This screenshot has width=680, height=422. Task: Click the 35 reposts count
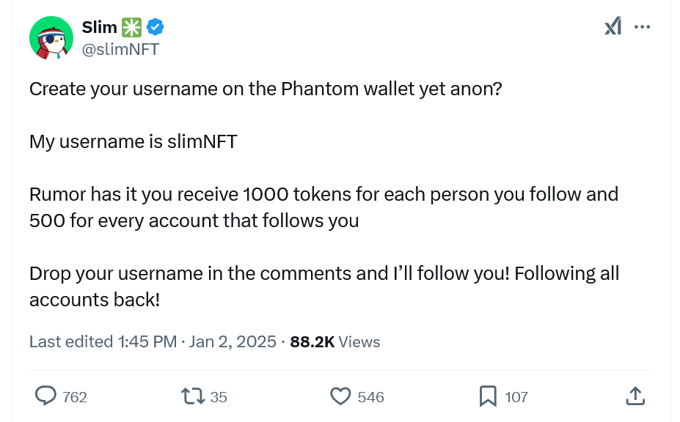point(219,397)
